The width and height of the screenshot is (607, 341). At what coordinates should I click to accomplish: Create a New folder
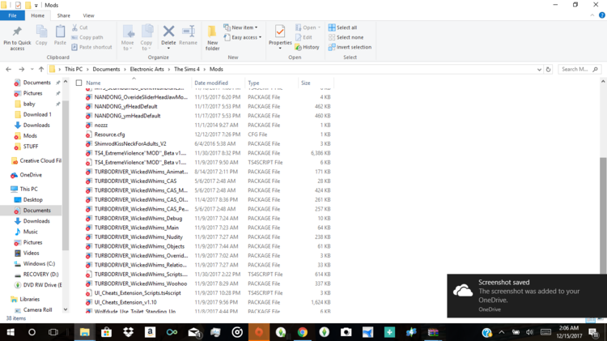coord(212,38)
